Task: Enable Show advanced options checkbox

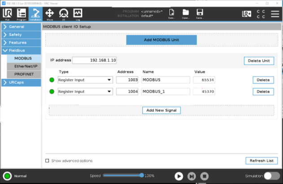Action: click(47, 161)
